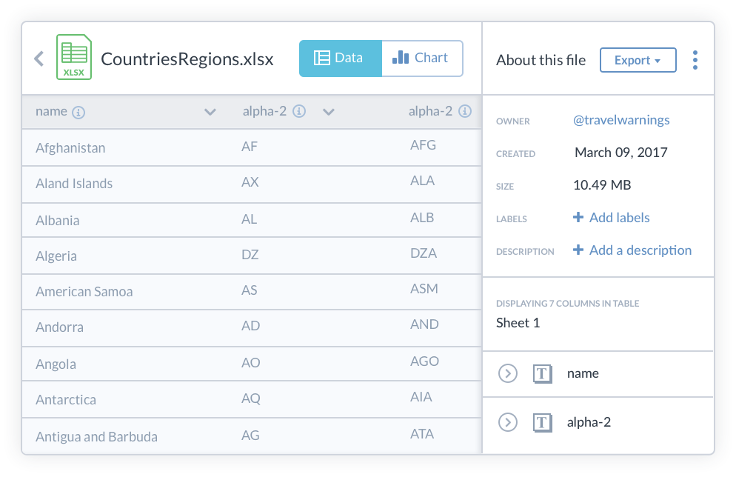The height and width of the screenshot is (477, 736).
Task: Open the three-dot more options menu
Action: pos(695,60)
